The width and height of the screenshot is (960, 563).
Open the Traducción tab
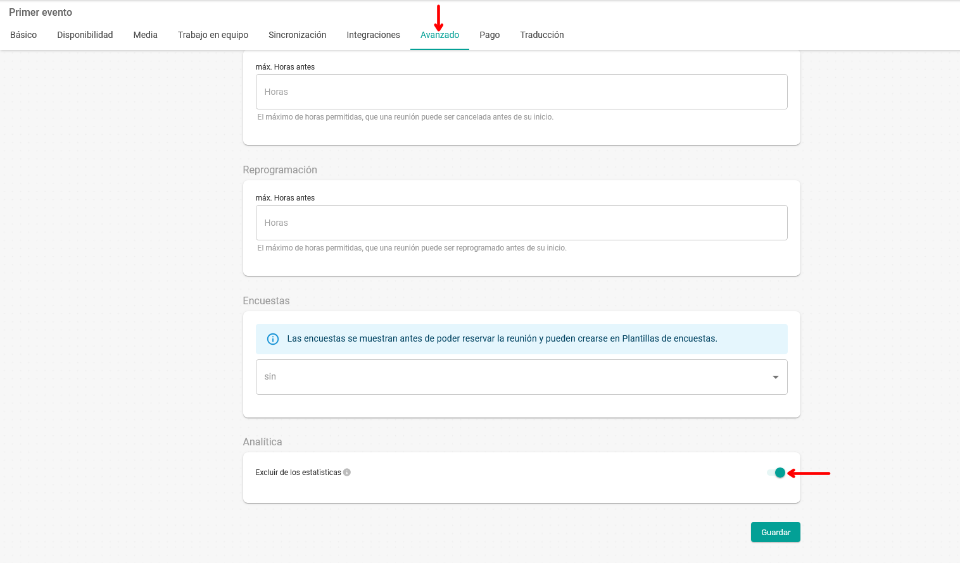click(541, 35)
